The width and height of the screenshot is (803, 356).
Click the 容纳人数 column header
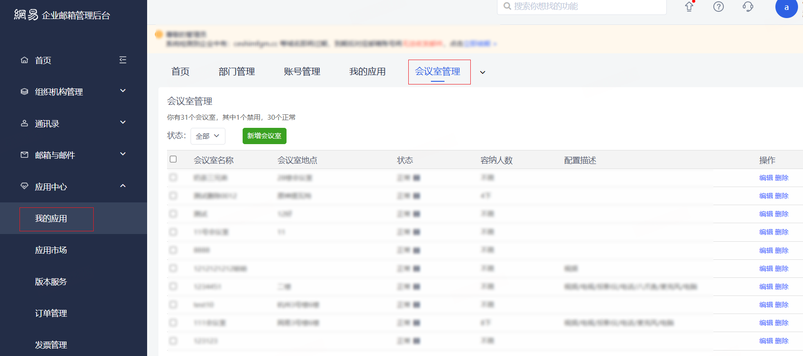coord(497,160)
